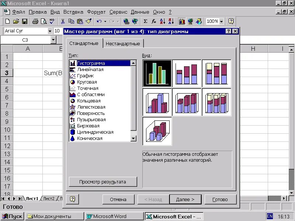295x221 pixels.
Task: Click Sort Ascending A-Z icon
Action: point(162,21)
